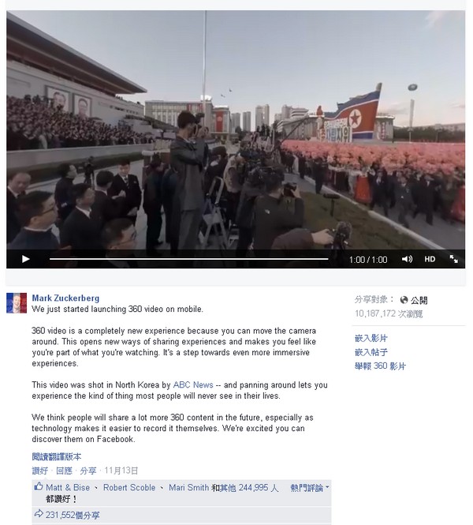473x525 pixels.
Task: Select 嵌入影片 embed video option
Action: click(371, 338)
